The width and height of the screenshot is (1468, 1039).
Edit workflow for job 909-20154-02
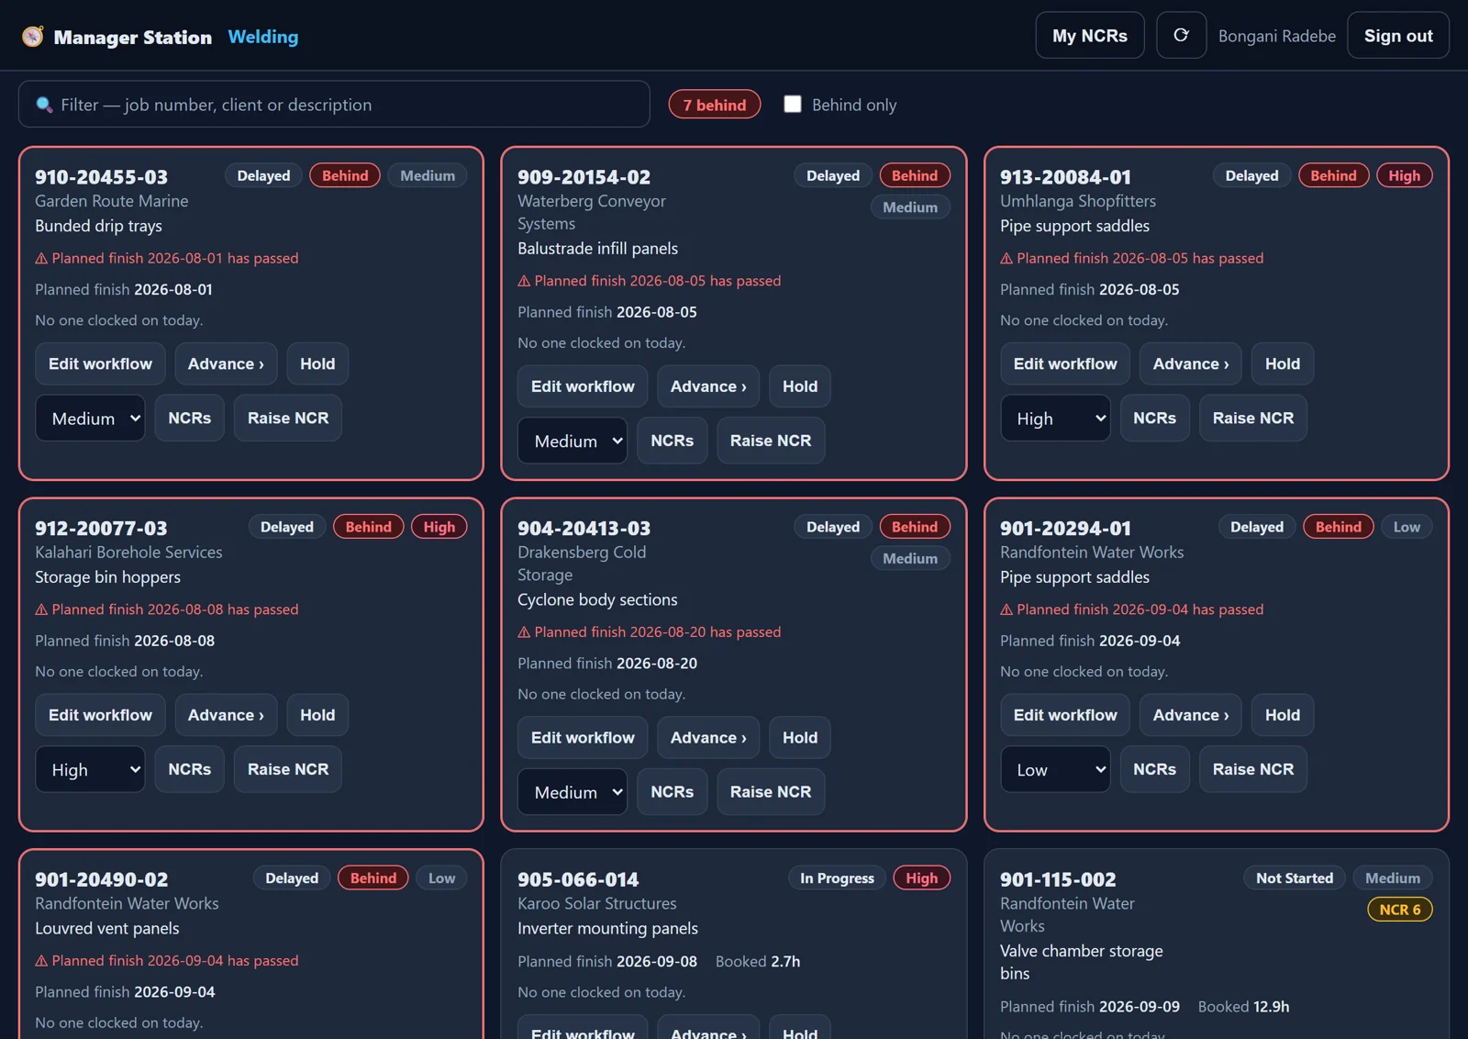[x=584, y=386]
